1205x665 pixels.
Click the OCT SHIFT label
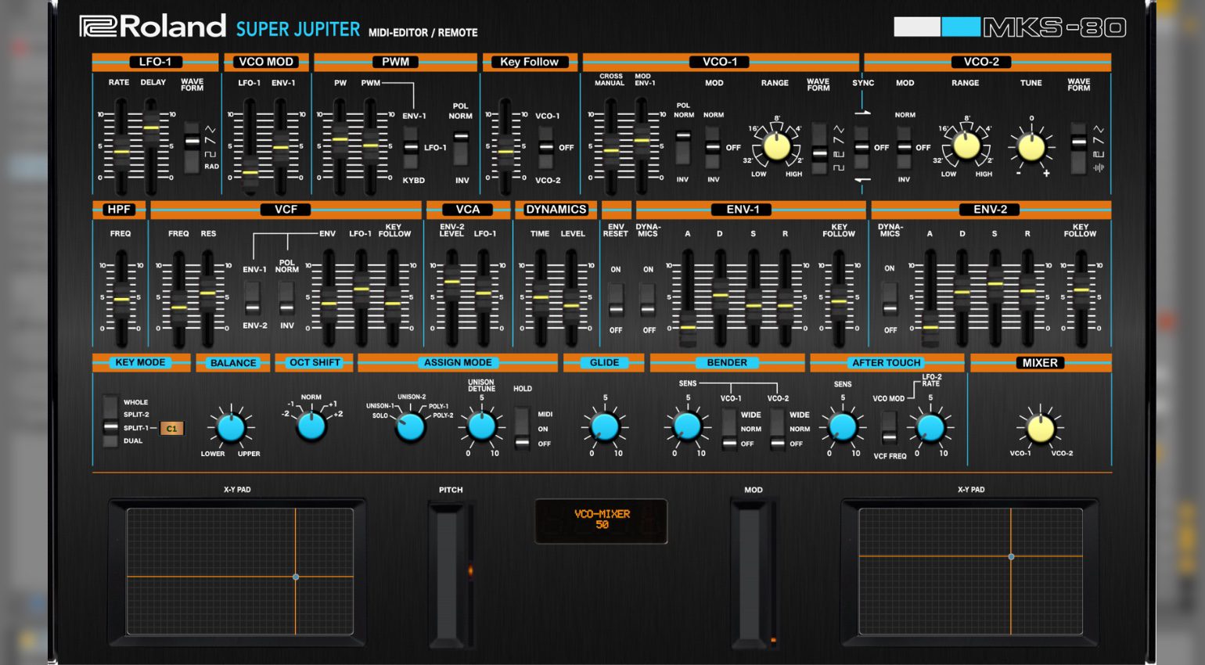[x=315, y=362]
